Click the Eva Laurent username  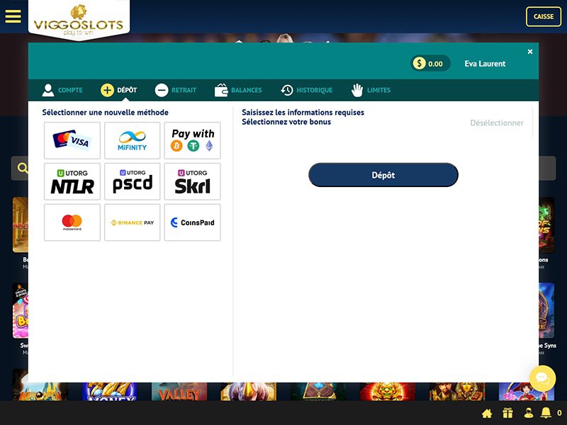pyautogui.click(x=485, y=64)
